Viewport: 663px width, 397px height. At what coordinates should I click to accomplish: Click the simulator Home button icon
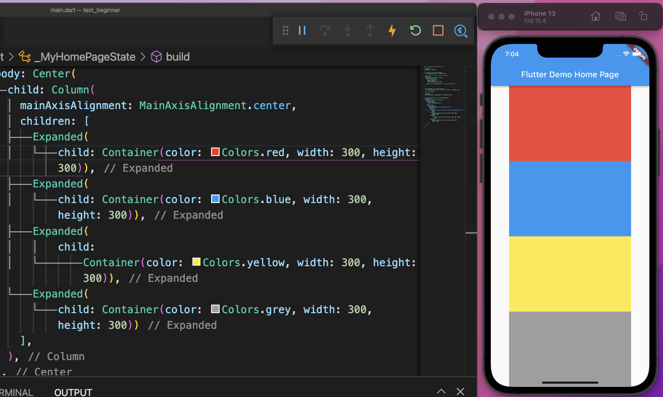pyautogui.click(x=596, y=16)
